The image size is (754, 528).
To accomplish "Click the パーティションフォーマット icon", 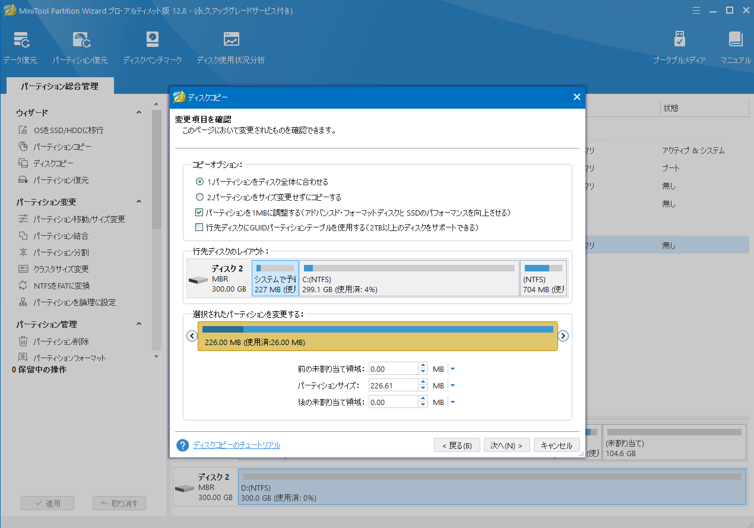I will click(x=23, y=358).
